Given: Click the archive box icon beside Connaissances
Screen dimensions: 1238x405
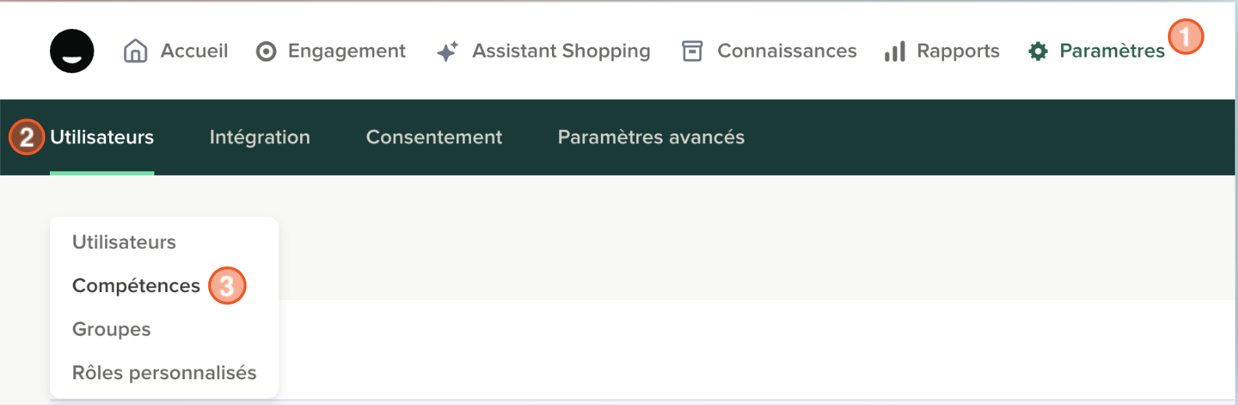Looking at the screenshot, I should coord(692,51).
